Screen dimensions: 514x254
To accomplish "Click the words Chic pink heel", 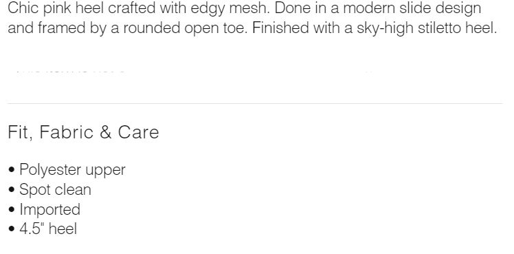I will [56, 8].
